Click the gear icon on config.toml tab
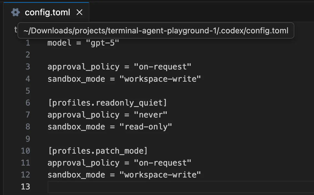314x195 pixels. pyautogui.click(x=16, y=12)
